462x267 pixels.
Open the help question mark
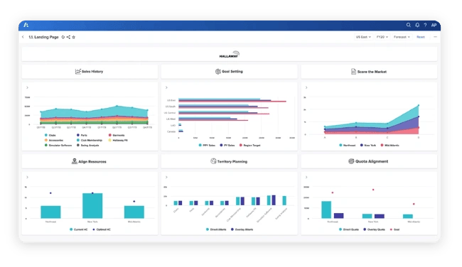(425, 25)
